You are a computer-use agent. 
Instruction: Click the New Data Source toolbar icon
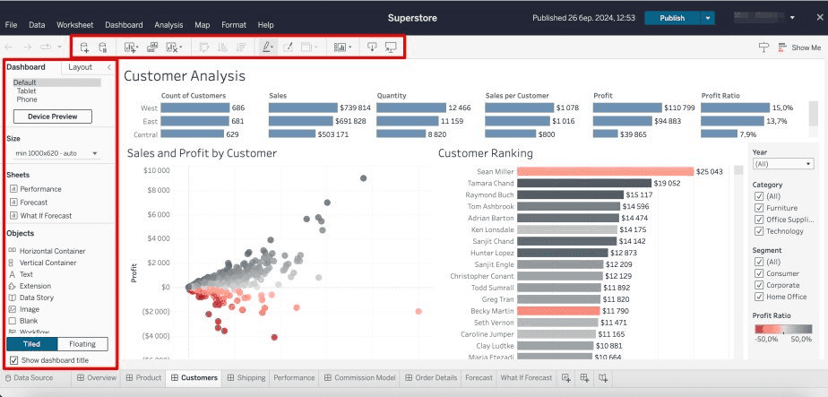tap(84, 47)
